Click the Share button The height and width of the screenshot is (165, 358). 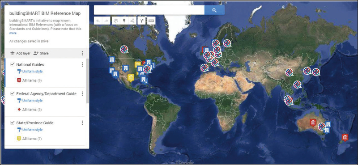(41, 53)
